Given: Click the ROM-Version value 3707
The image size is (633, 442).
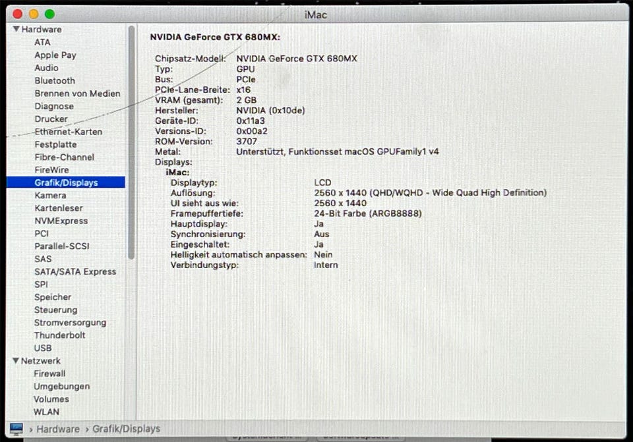Looking at the screenshot, I should click(x=247, y=142).
